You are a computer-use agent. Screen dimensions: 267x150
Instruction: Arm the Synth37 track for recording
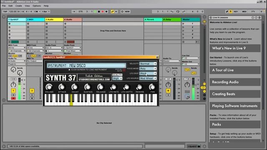13,98
